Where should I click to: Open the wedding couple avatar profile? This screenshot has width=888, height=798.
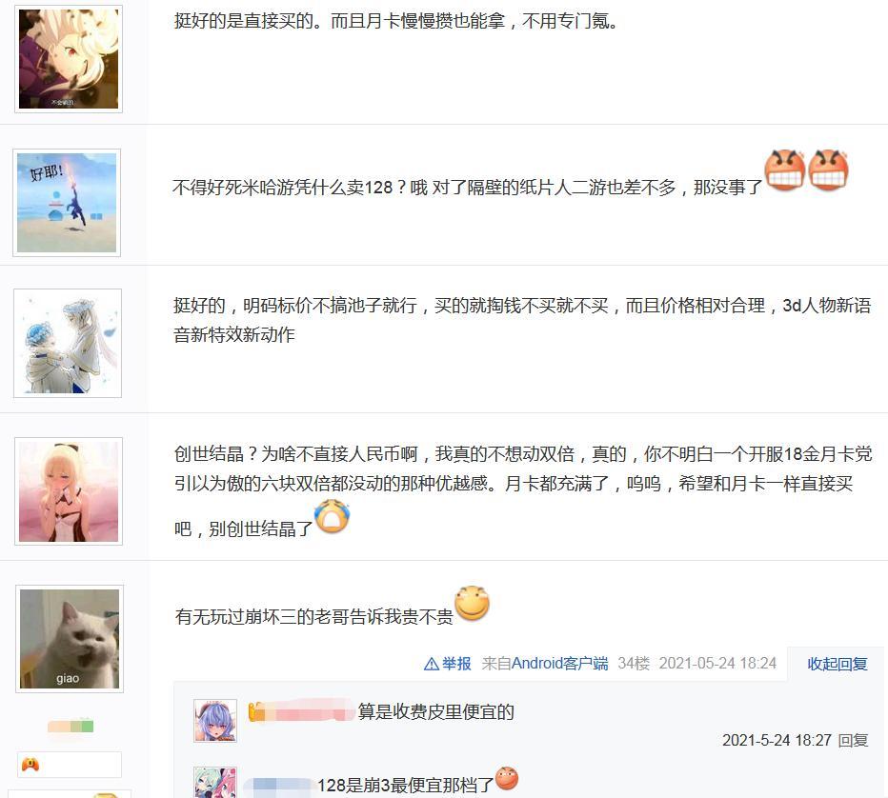pyautogui.click(x=68, y=343)
